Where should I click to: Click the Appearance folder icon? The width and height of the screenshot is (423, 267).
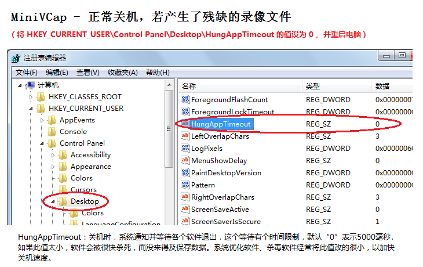pyautogui.click(x=63, y=167)
